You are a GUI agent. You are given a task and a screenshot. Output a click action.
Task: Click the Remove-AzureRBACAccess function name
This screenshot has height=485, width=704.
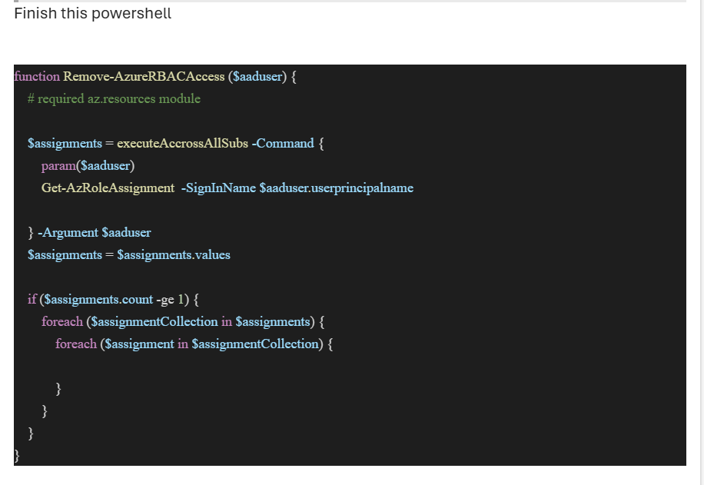click(x=144, y=76)
